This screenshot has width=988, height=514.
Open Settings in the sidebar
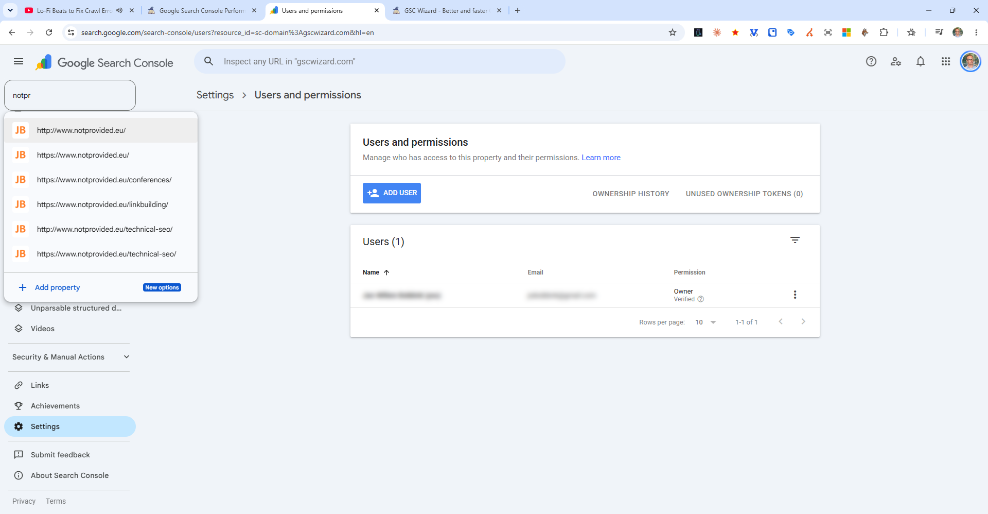[70, 426]
